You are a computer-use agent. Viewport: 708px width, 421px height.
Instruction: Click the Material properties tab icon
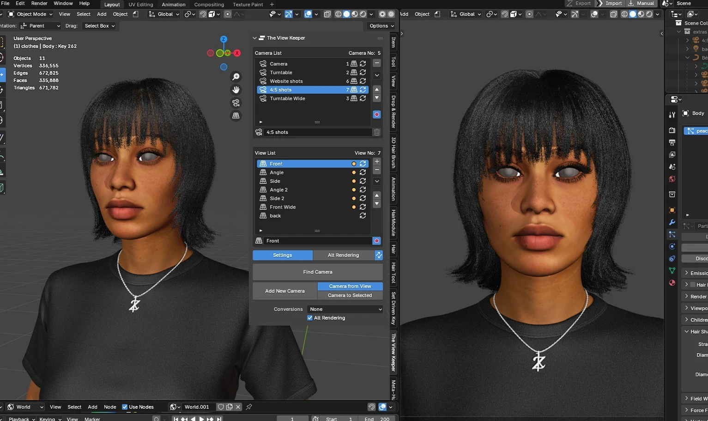tap(672, 283)
